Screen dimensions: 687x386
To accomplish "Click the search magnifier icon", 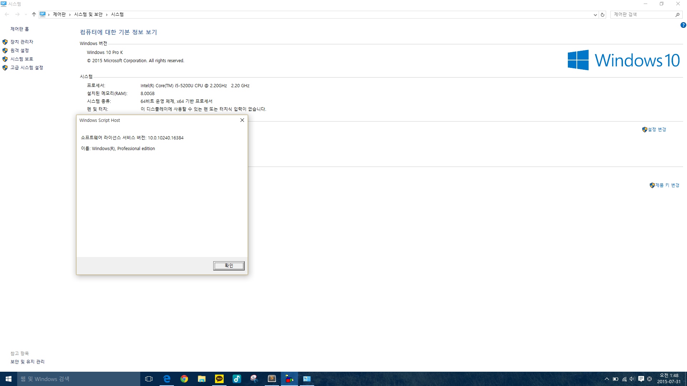I will (677, 15).
